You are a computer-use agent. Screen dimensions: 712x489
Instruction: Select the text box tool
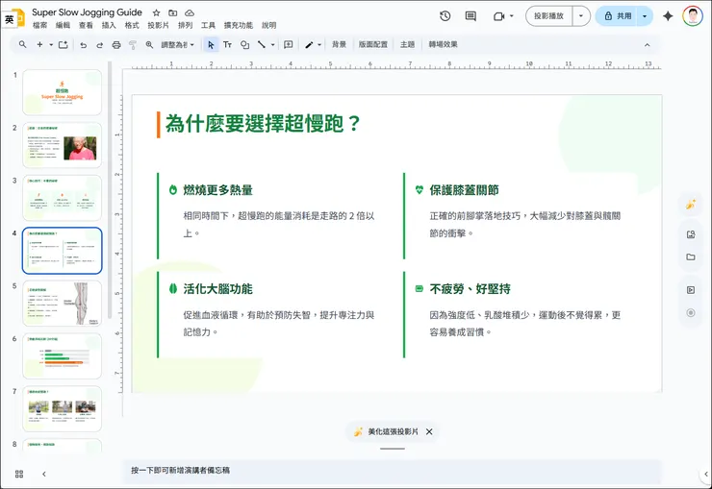coord(227,44)
